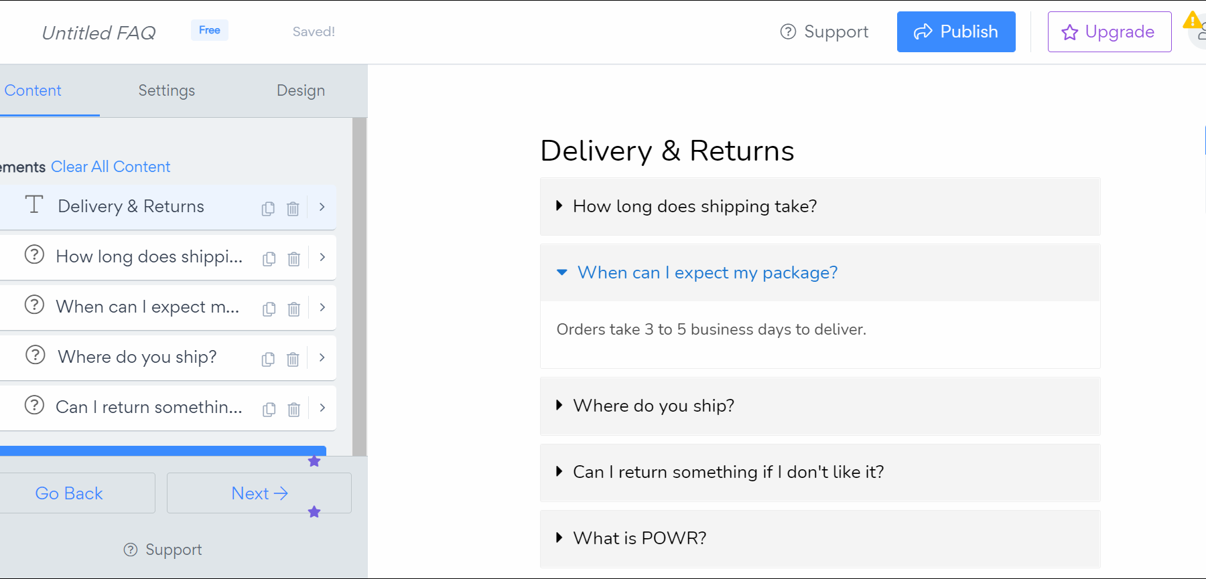This screenshot has width=1206, height=579.
Task: Delete the 'When can I expect m...' question
Action: click(x=293, y=309)
